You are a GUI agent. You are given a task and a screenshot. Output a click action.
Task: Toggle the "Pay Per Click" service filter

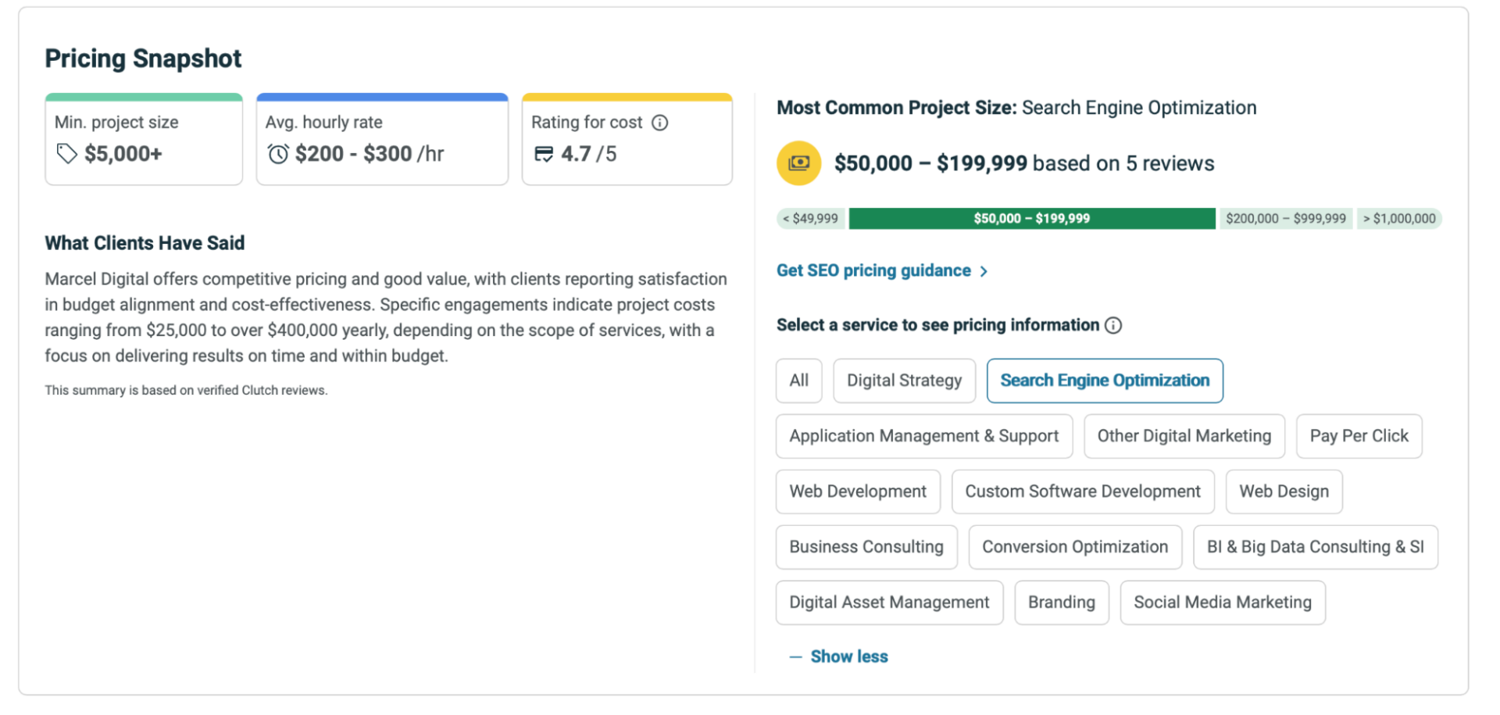(x=1359, y=436)
